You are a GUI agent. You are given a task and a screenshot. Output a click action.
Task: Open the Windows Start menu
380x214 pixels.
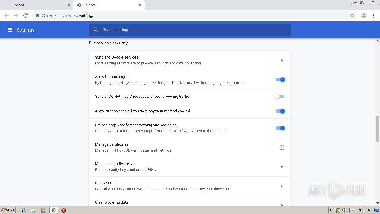pos(8,210)
